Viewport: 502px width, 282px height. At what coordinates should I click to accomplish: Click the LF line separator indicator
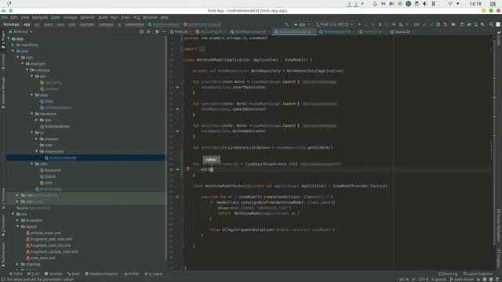click(x=413, y=280)
